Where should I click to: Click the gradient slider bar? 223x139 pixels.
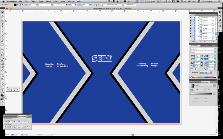pyautogui.click(x=201, y=94)
